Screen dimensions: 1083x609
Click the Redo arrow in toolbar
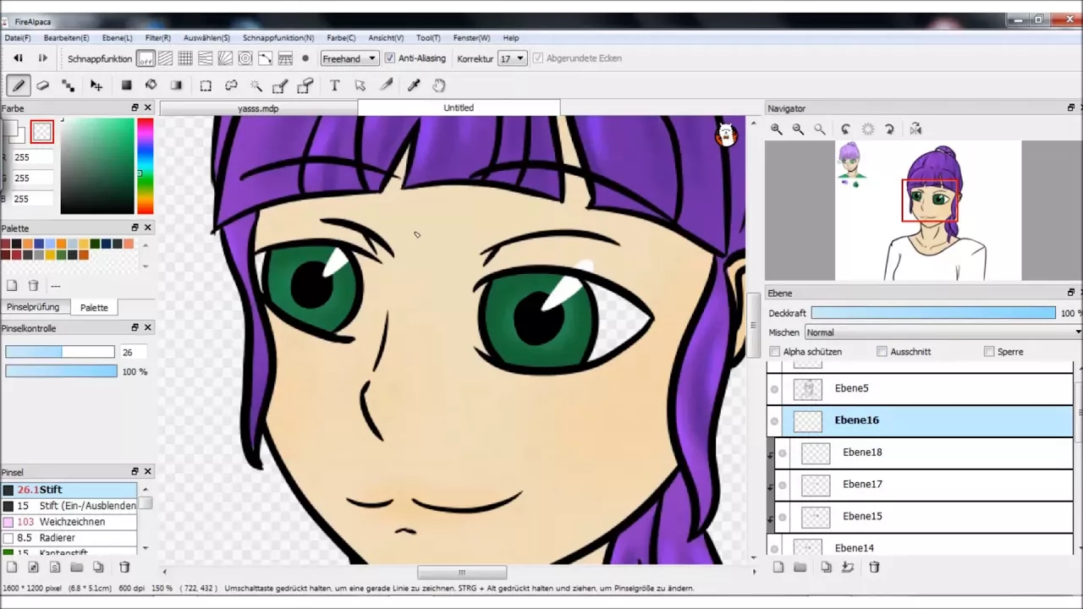click(42, 58)
